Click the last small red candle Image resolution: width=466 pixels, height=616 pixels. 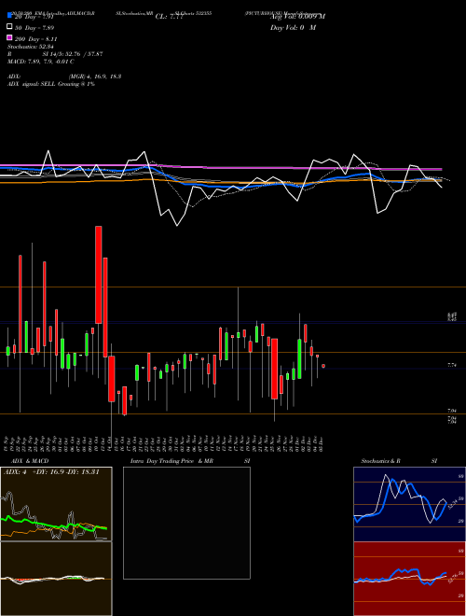pos(323,366)
